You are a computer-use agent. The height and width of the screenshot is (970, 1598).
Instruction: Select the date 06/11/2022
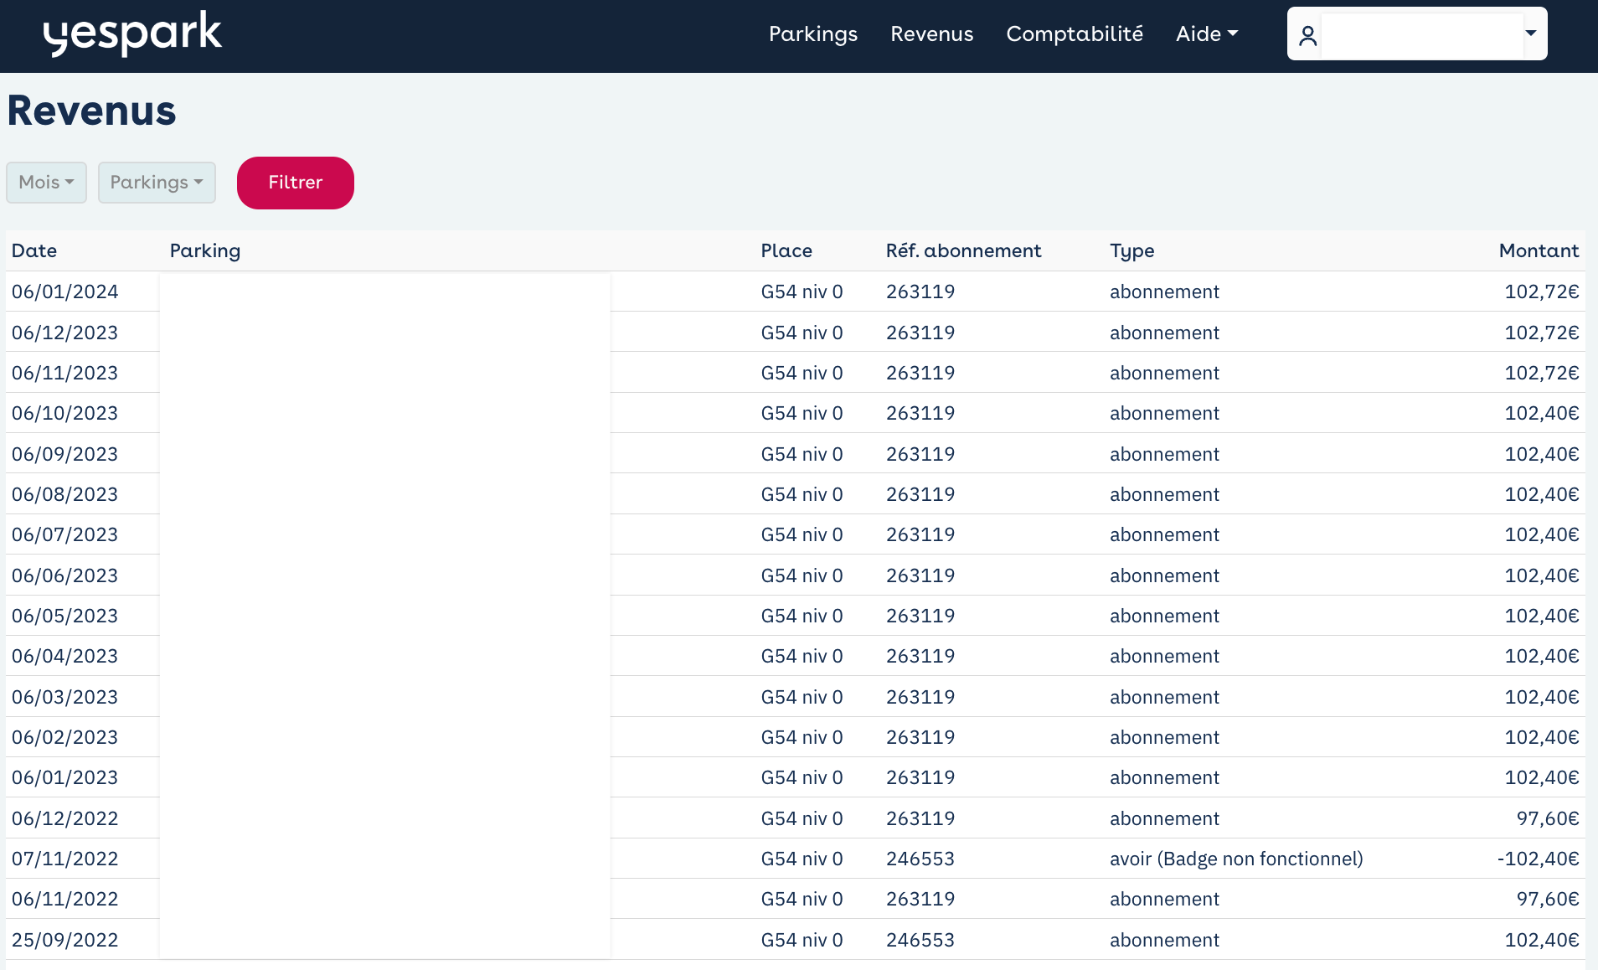(x=65, y=899)
